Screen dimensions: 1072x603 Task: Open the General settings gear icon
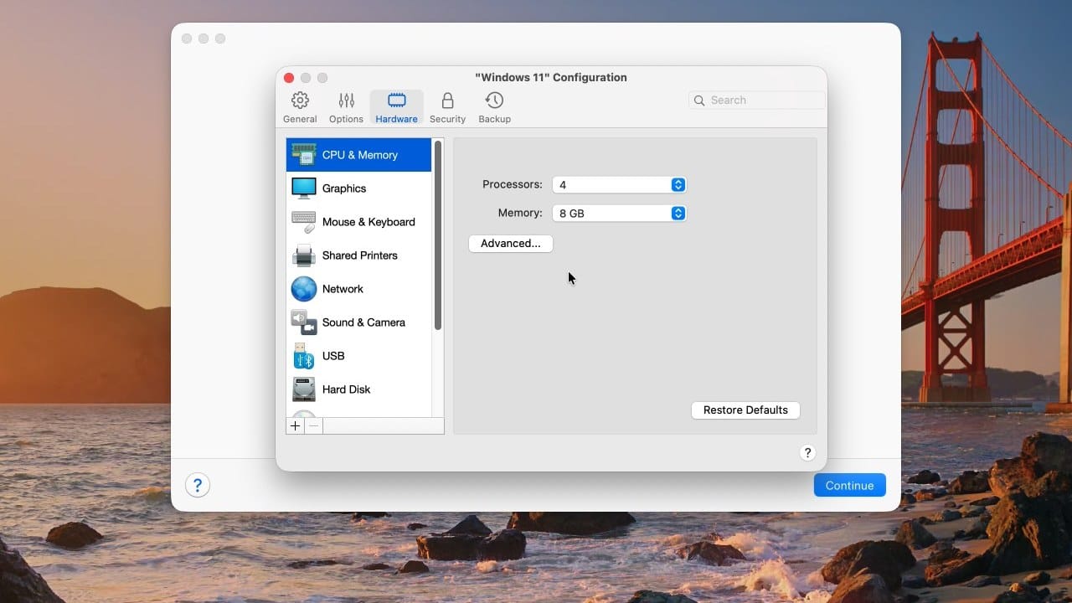(300, 100)
